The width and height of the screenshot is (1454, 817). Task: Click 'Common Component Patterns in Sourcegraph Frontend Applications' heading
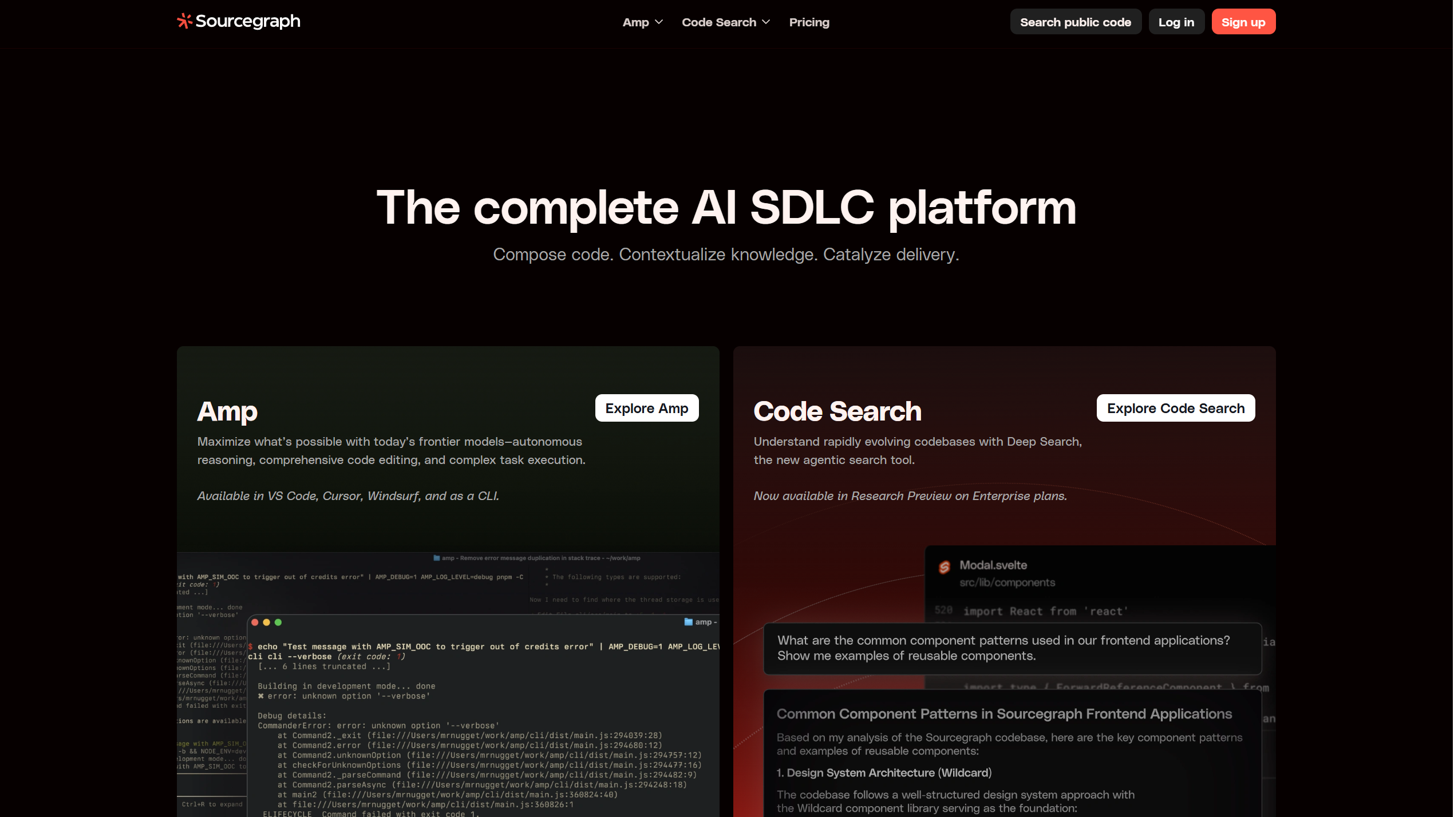[x=1003, y=714]
